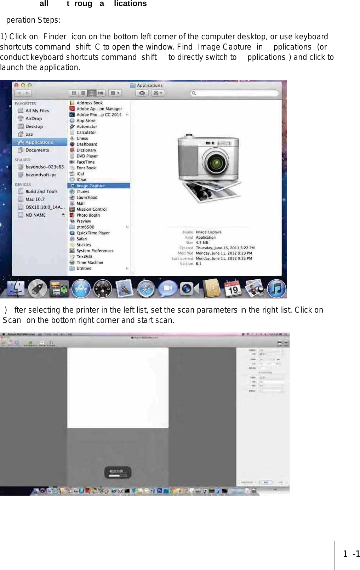Open App Store from the Dock

click(81, 289)
